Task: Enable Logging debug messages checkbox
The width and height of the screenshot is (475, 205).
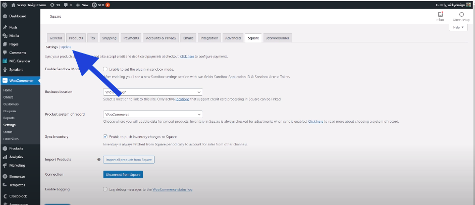Action: tap(105, 189)
